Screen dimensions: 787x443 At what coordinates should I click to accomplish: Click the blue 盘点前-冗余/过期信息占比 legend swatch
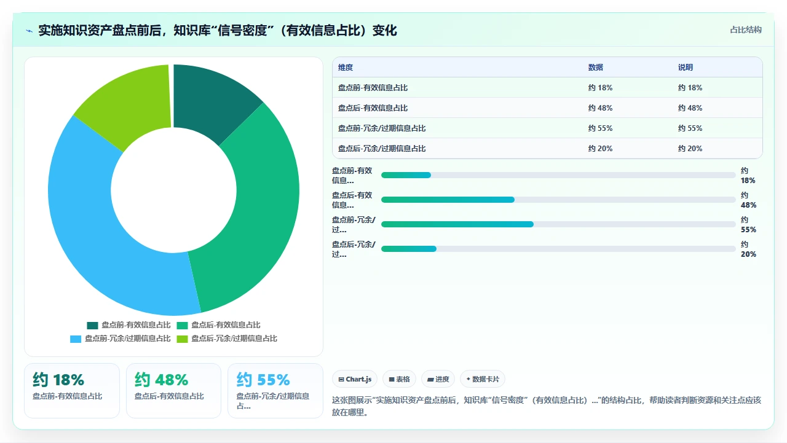point(76,339)
